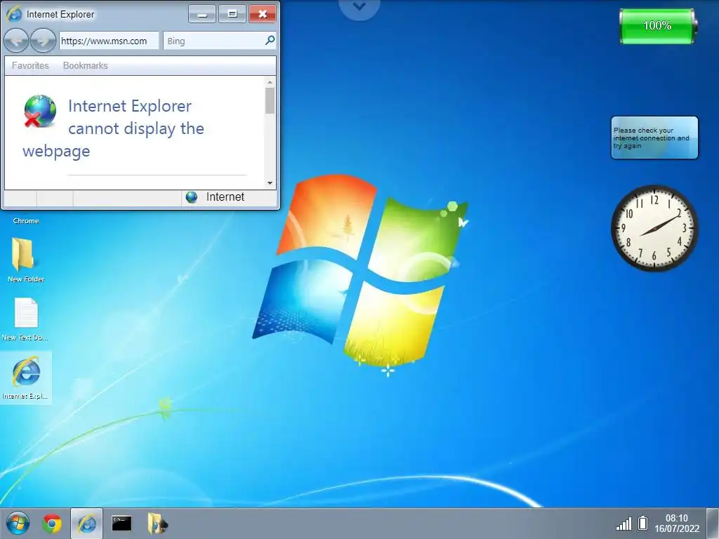The height and width of the screenshot is (539, 719).
Task: Click the battery icon in system tray
Action: click(643, 523)
